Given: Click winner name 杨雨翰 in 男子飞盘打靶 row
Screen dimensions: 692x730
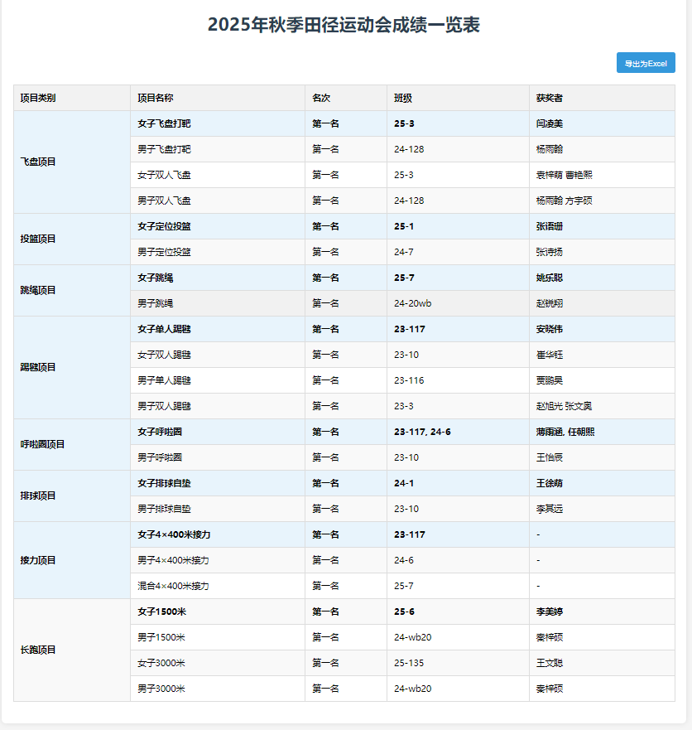Looking at the screenshot, I should (x=549, y=149).
